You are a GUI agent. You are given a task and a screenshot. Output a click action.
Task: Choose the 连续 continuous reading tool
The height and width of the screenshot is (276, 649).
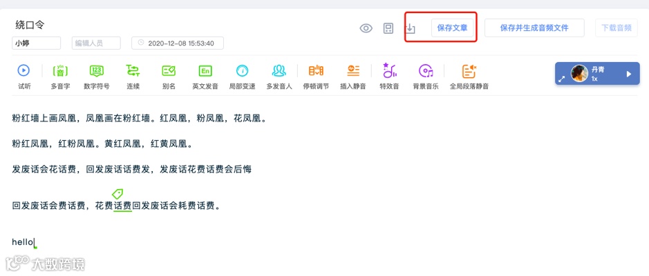[133, 70]
